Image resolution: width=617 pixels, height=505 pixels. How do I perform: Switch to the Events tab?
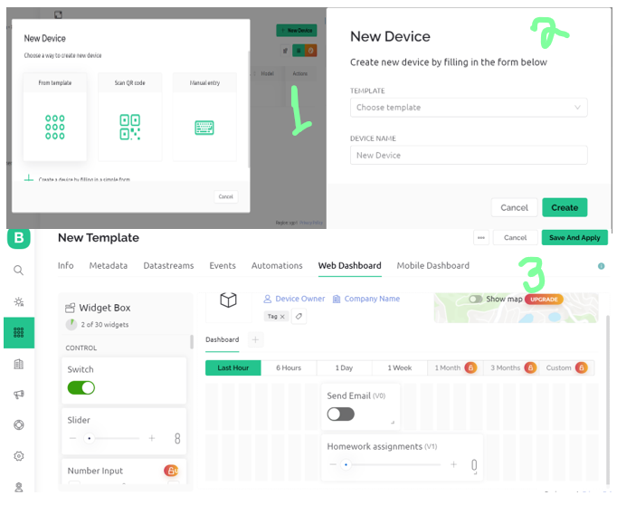(223, 266)
